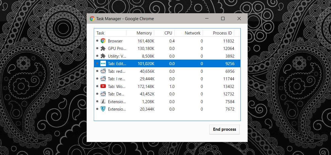Click the Chrome logo in title bar
This screenshot has height=155, width=331.
click(92, 19)
